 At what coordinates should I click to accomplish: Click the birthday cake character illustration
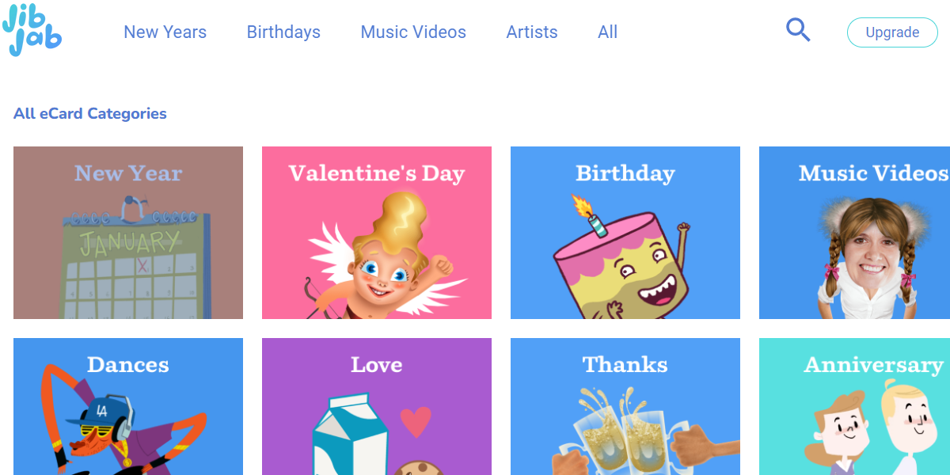(x=617, y=265)
